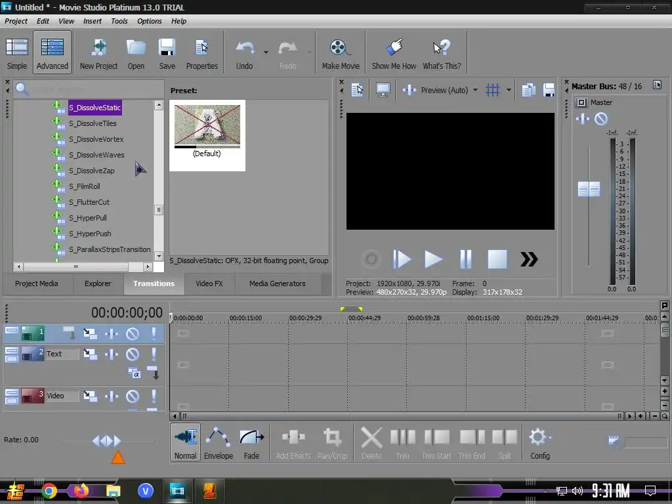The width and height of the screenshot is (672, 504).
Task: Open Track FX on Video track 3
Action: [112, 396]
